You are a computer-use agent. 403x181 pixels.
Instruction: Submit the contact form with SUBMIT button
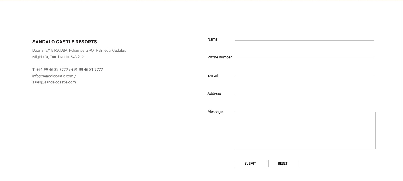pos(250,164)
